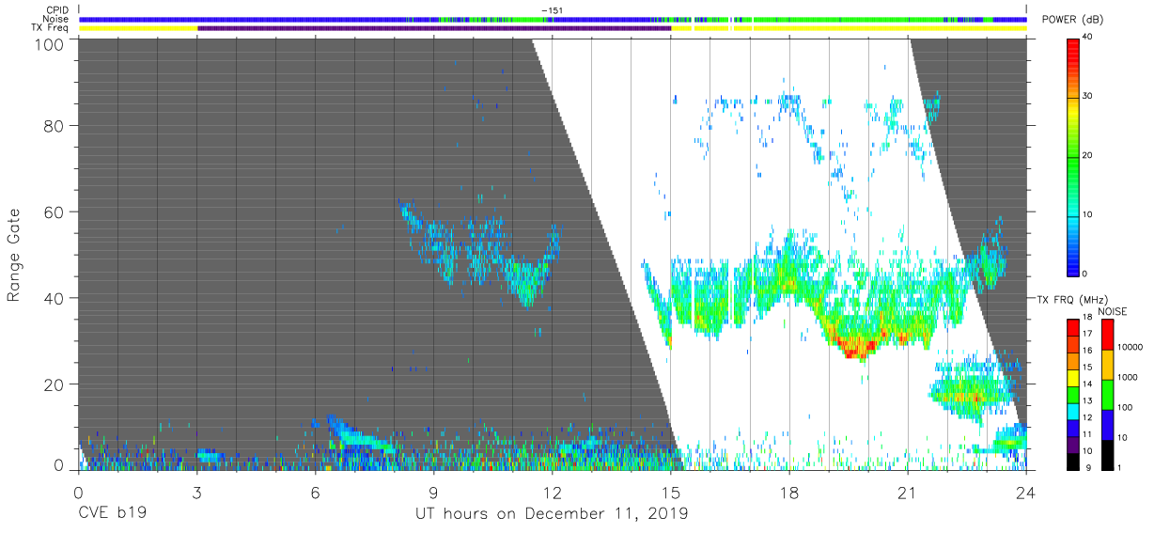Click the CPID value '-151'
1154x533 pixels.
[551, 10]
